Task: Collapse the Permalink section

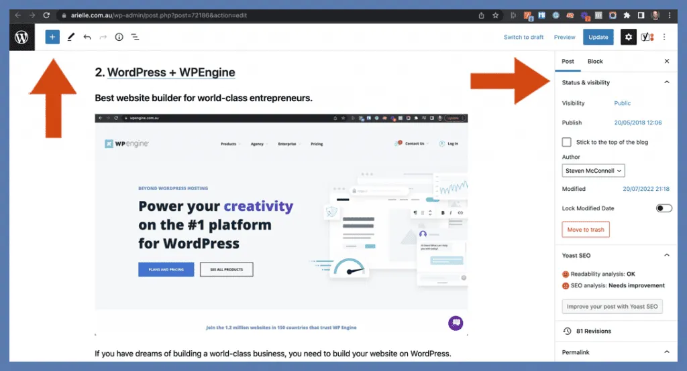Action: 667,352
